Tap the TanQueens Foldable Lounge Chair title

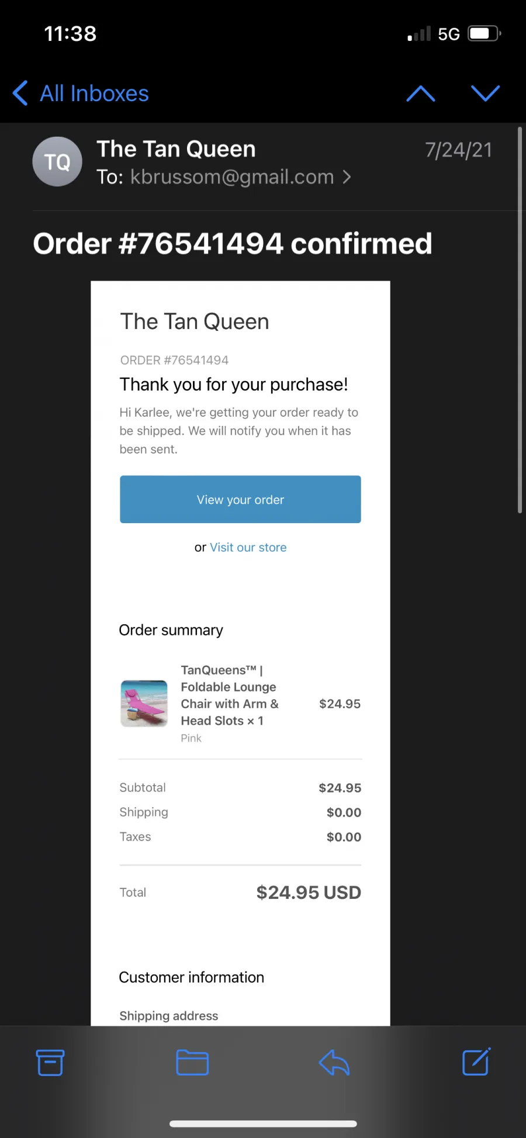coord(230,696)
